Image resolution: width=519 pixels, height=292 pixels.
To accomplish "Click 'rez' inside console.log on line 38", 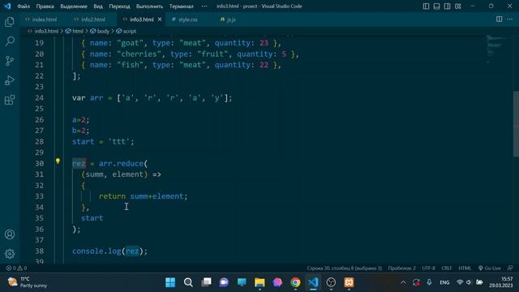I will (132, 251).
